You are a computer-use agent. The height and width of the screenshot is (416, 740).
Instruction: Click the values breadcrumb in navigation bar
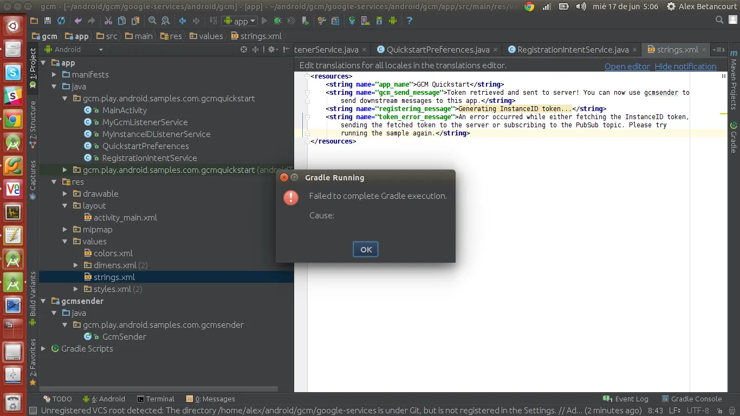(206, 36)
